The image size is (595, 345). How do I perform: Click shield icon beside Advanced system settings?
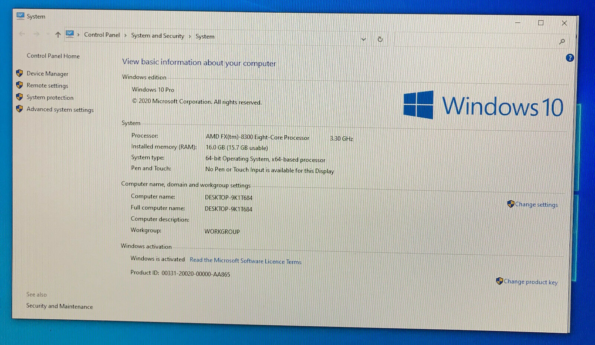click(x=20, y=109)
